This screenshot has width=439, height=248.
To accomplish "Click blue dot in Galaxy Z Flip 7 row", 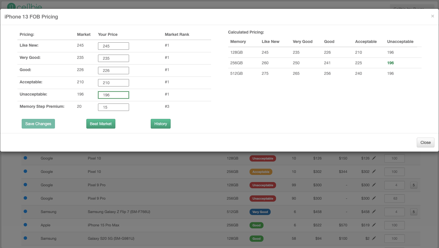I will 25,211.
